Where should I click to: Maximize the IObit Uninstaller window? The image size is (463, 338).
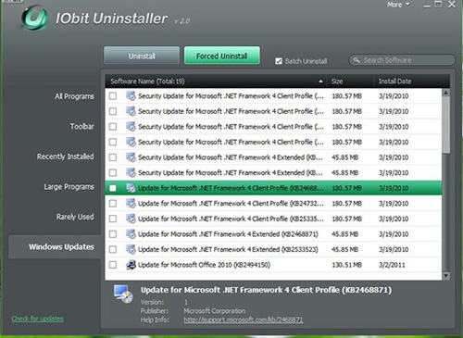[438, 5]
